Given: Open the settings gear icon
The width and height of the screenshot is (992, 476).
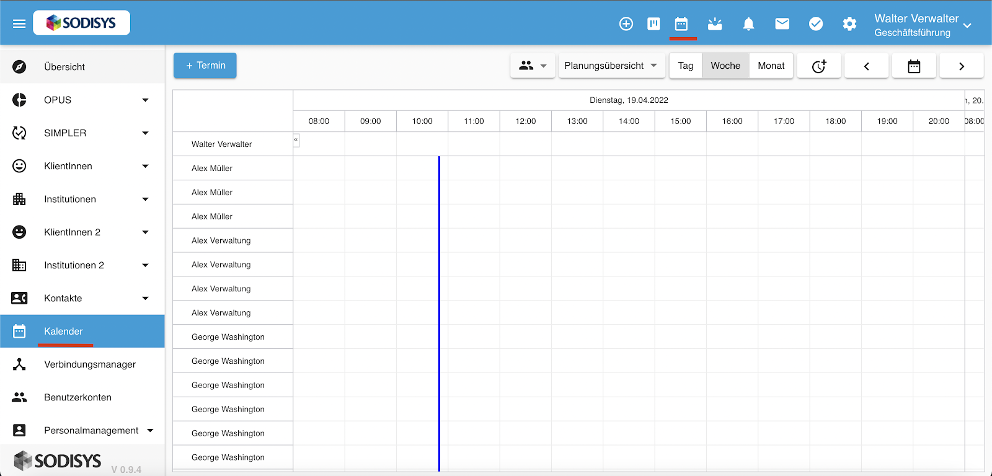Looking at the screenshot, I should click(x=849, y=24).
